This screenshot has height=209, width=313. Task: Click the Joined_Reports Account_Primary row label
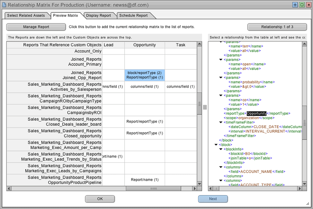tap(55, 62)
